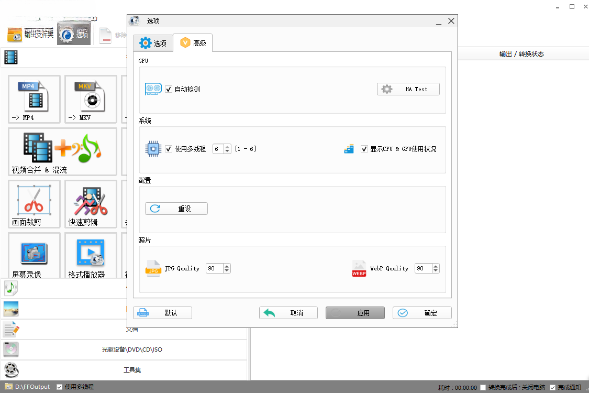Toggle 使用多线程 checkbox in options dialog

[x=169, y=149]
